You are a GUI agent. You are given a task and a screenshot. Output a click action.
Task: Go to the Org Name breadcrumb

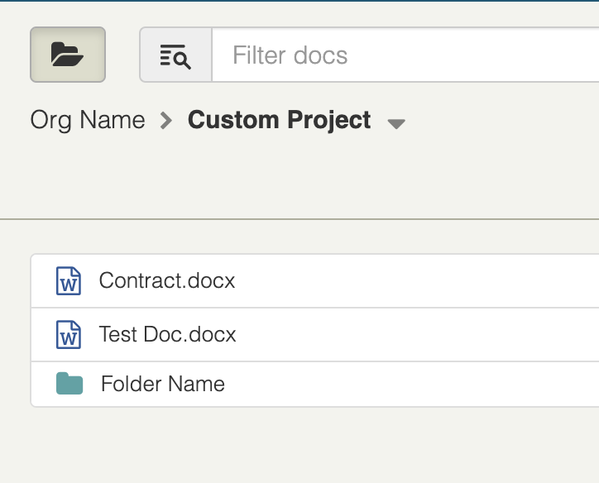(88, 120)
